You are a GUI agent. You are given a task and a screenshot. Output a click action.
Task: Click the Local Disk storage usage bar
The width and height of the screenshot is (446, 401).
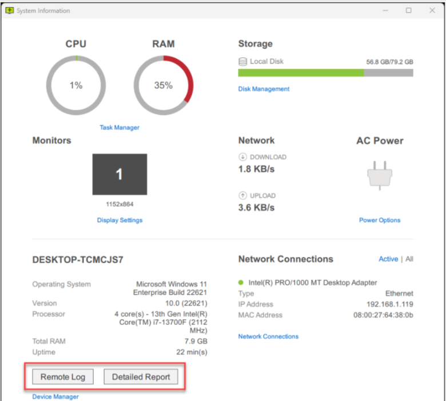tap(325, 73)
